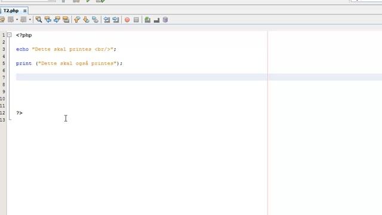Go to the next bookmark
Image resolution: width=382 pixels, height=215 pixels.
pyautogui.click(x=86, y=20)
